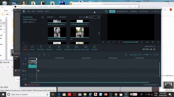Screen dimensions: 174x97
Task: Open the File menu
Action: pos(28,11)
